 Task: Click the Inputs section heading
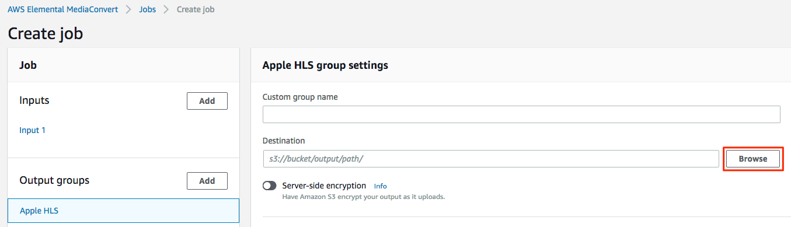coord(34,100)
